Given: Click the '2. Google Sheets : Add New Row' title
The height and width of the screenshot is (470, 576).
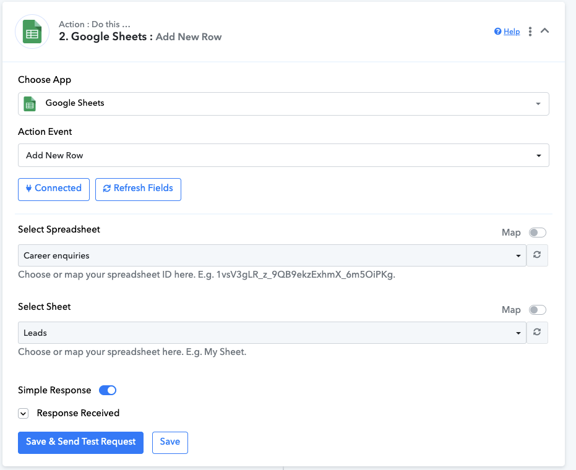Looking at the screenshot, I should point(140,36).
